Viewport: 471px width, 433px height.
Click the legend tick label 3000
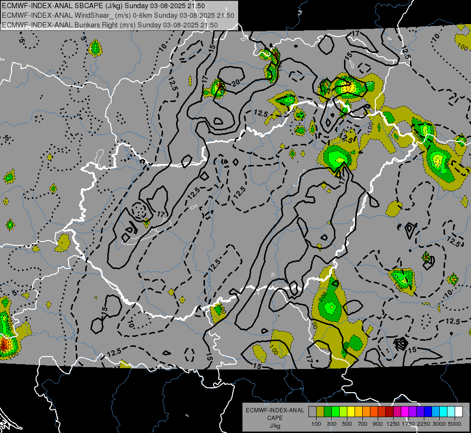[x=439, y=424]
